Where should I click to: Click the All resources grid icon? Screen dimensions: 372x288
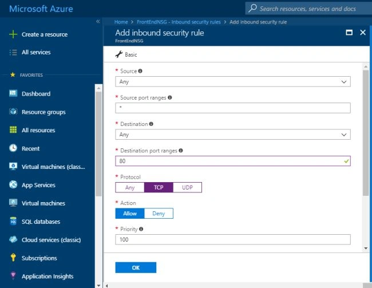(x=13, y=129)
